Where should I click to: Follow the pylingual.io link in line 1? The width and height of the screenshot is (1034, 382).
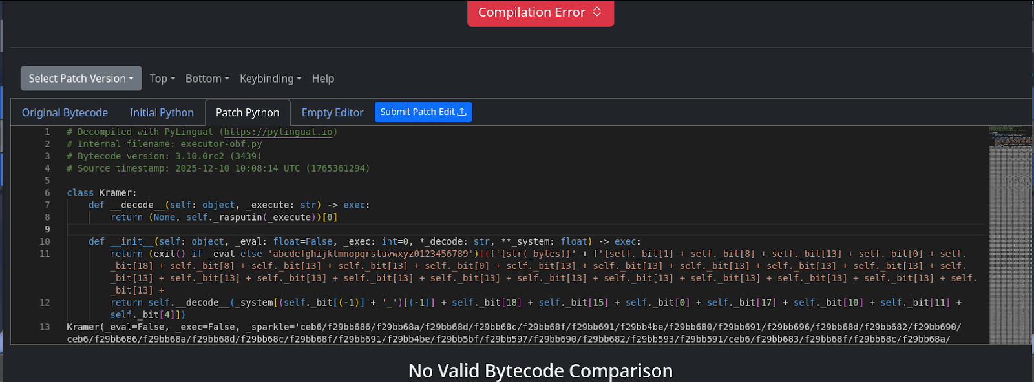tap(279, 132)
